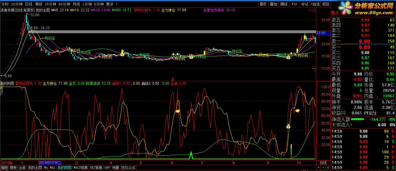Switch to 周线 weekly chart
Viewport: 396px width, 171px height.
point(39,4)
